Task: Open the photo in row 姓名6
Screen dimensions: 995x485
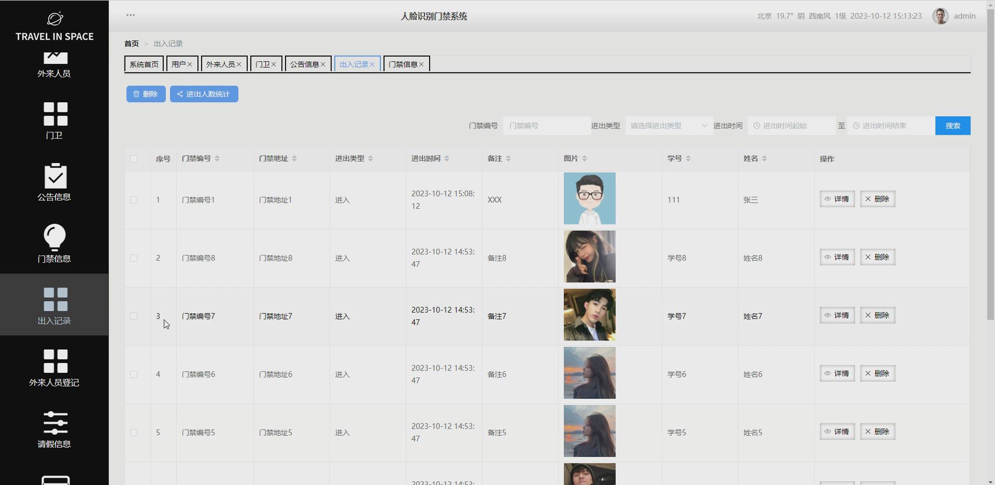Action: (590, 373)
